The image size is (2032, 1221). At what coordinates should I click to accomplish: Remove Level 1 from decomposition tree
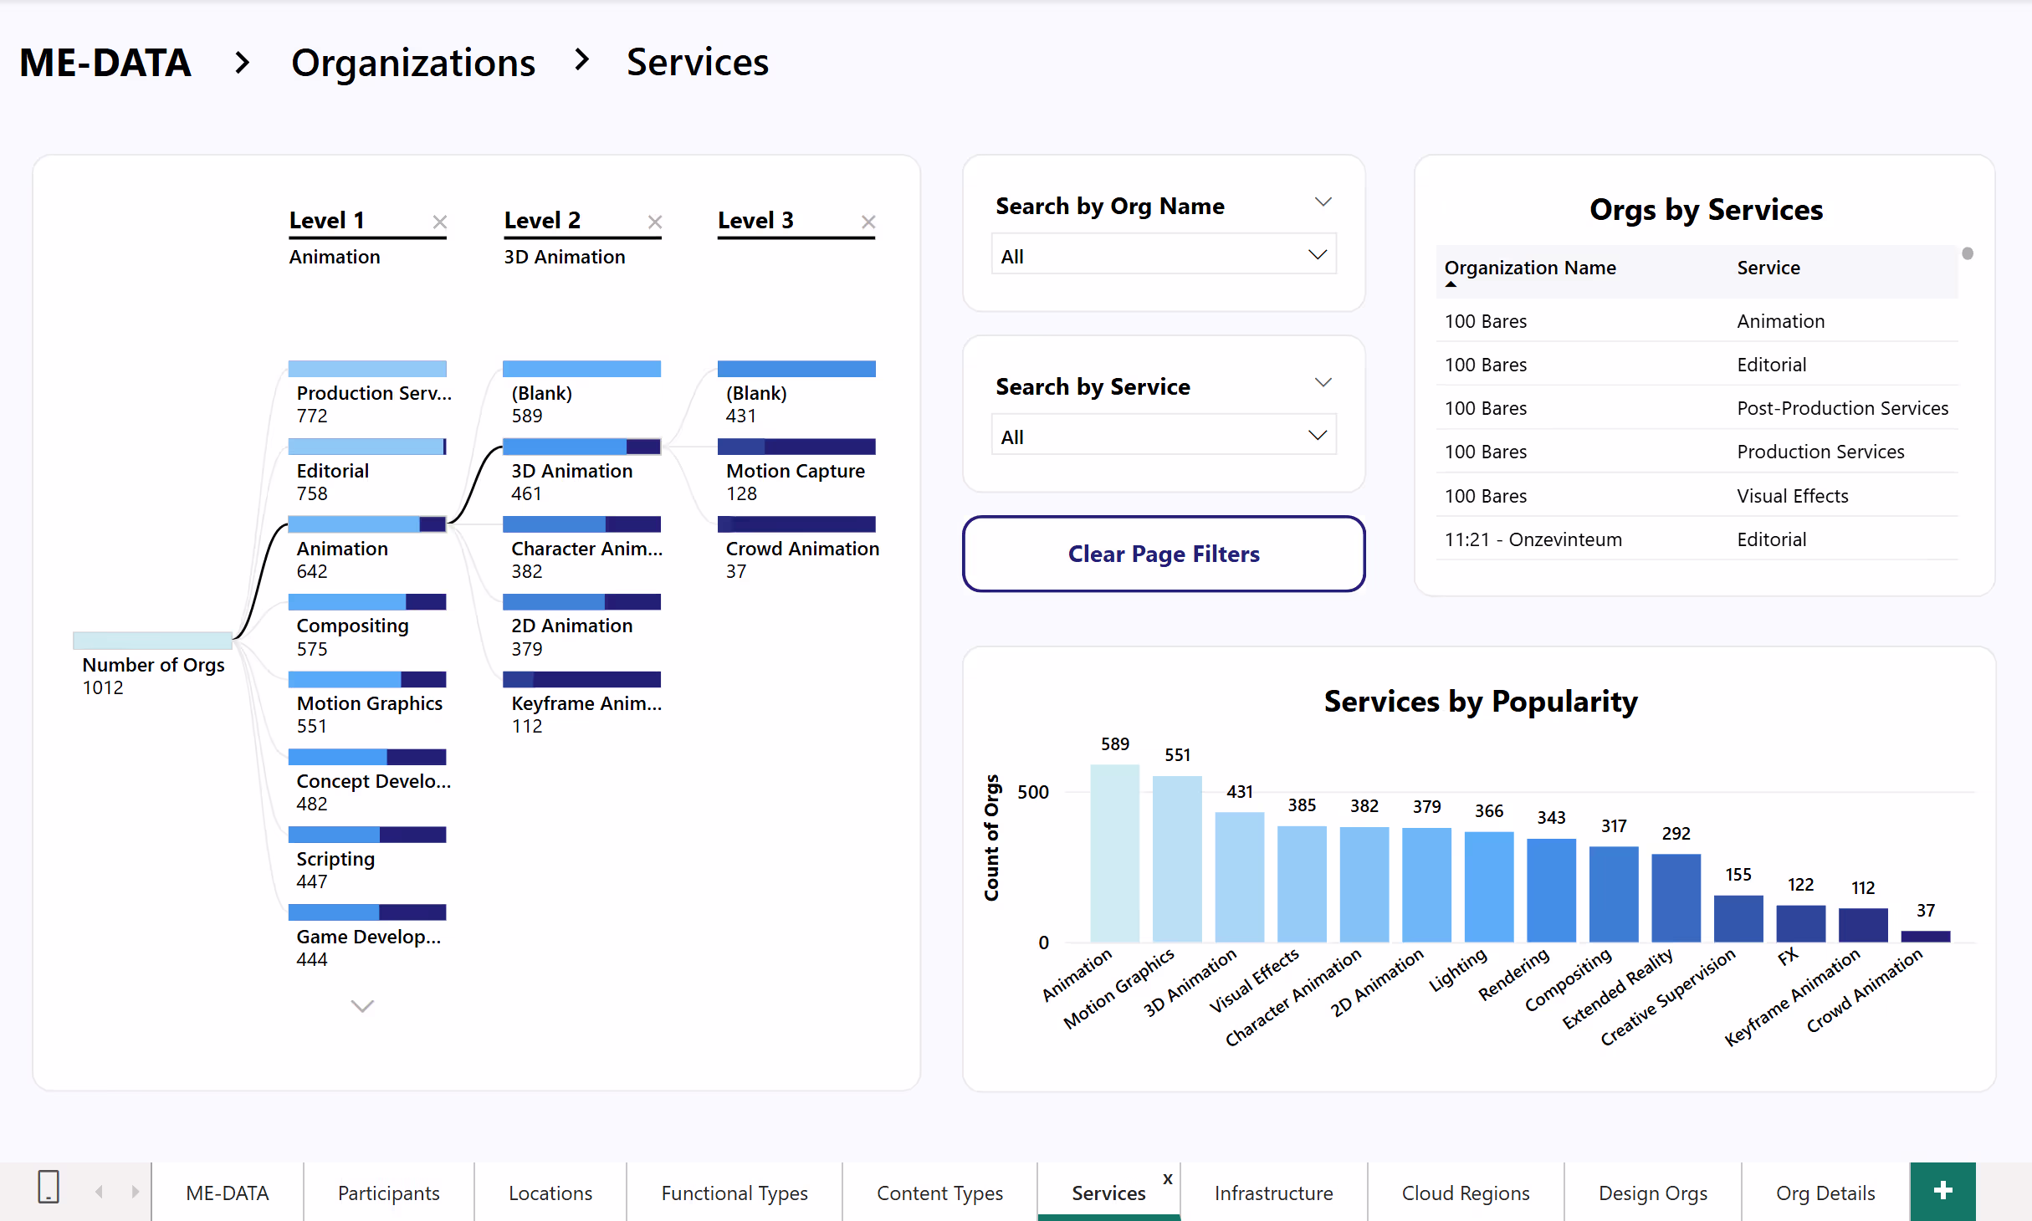point(439,222)
